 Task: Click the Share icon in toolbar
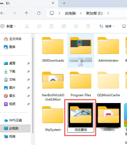76,26
